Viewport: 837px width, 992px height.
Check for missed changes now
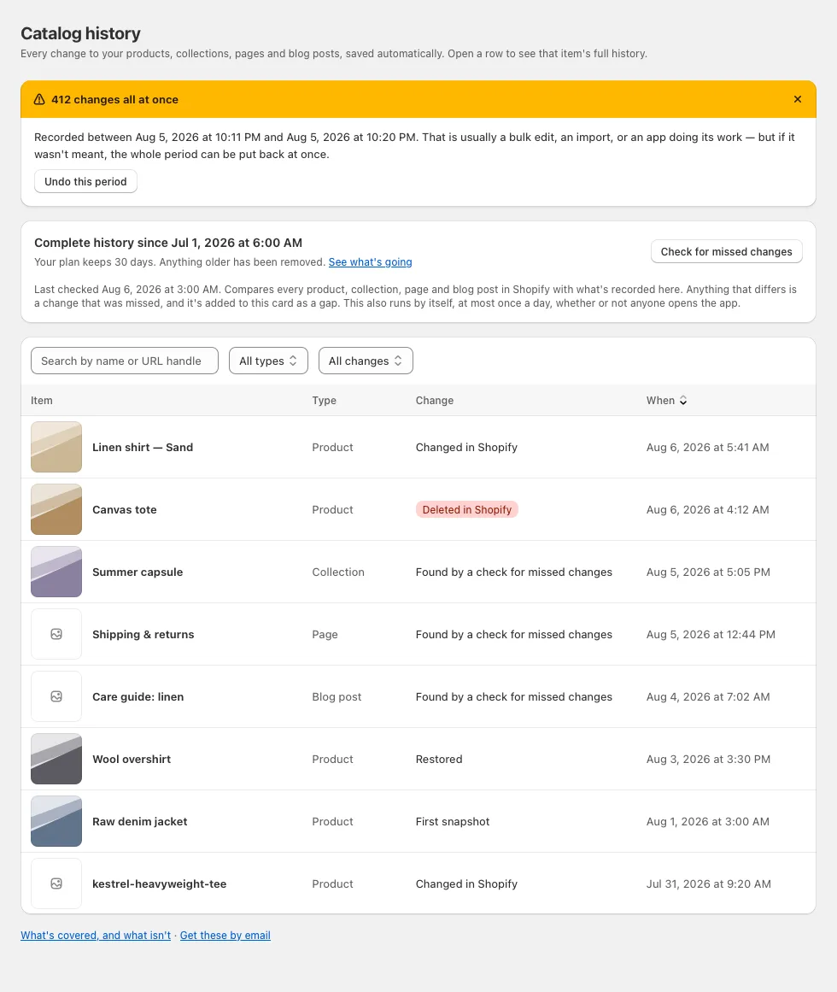pos(726,252)
